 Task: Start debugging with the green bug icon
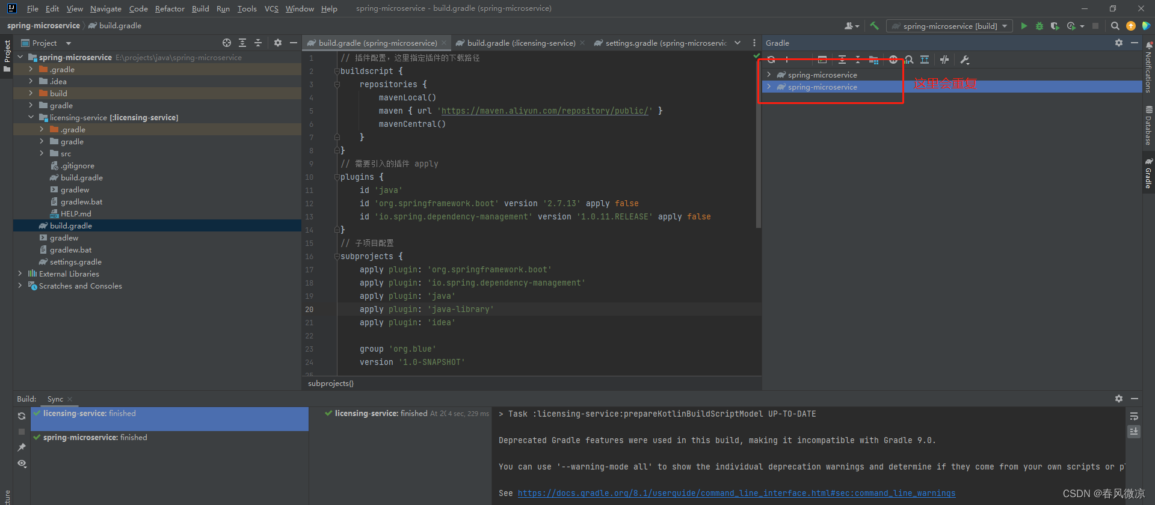(1039, 26)
